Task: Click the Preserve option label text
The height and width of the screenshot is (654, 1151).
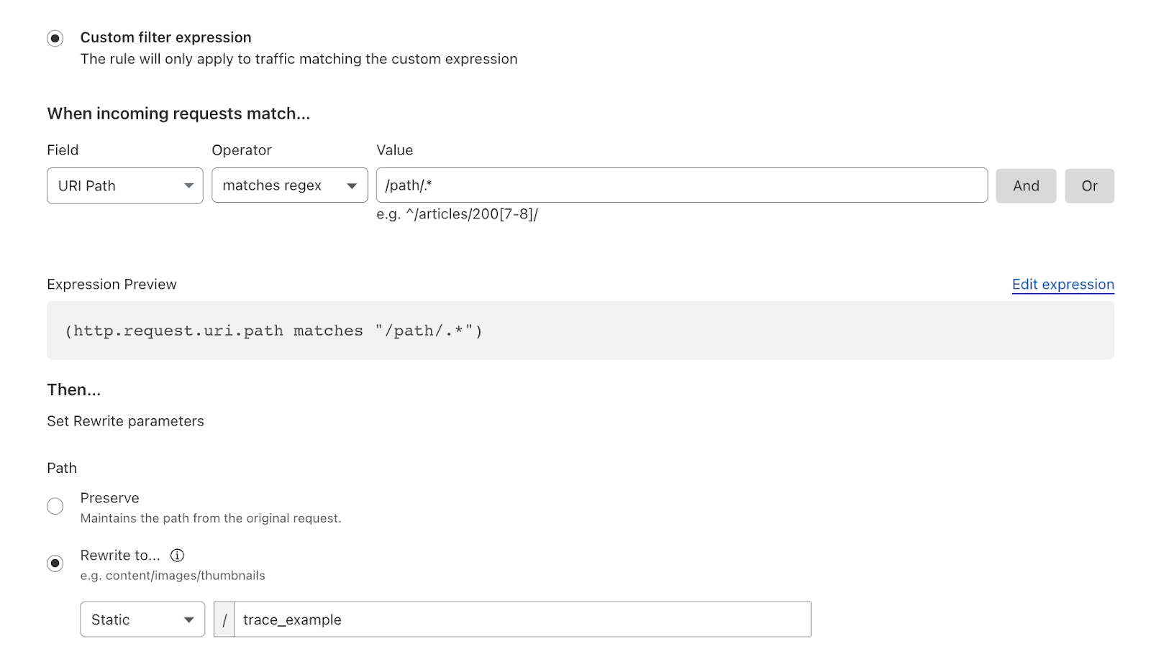Action: click(x=109, y=498)
